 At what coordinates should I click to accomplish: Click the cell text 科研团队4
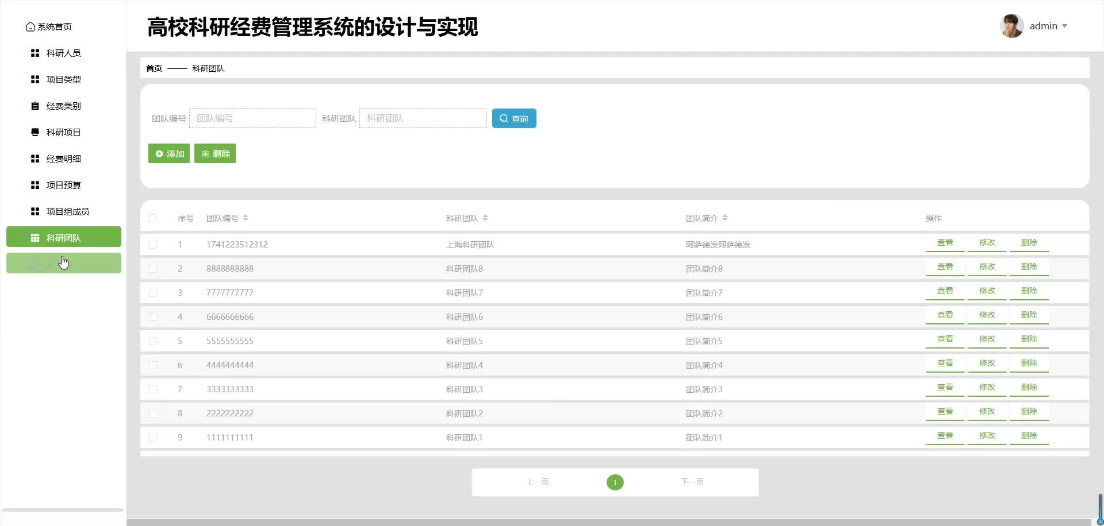pos(465,365)
